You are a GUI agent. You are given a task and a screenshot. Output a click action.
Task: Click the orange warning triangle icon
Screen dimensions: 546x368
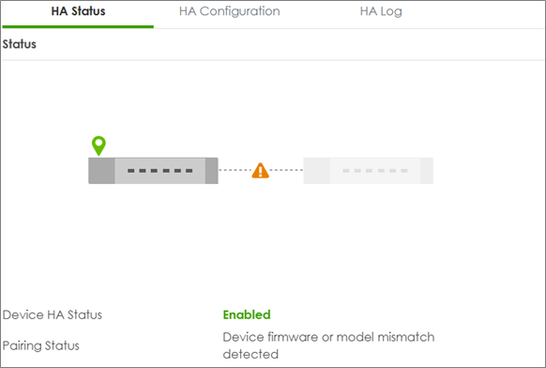[260, 171]
